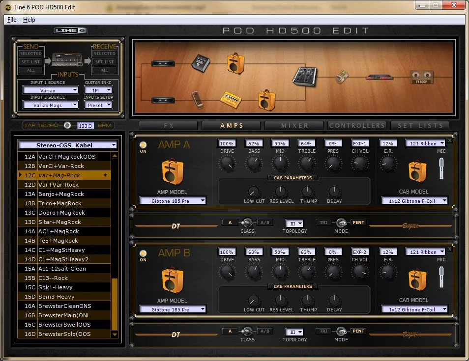Click the mixer block in signal chain

(304, 77)
